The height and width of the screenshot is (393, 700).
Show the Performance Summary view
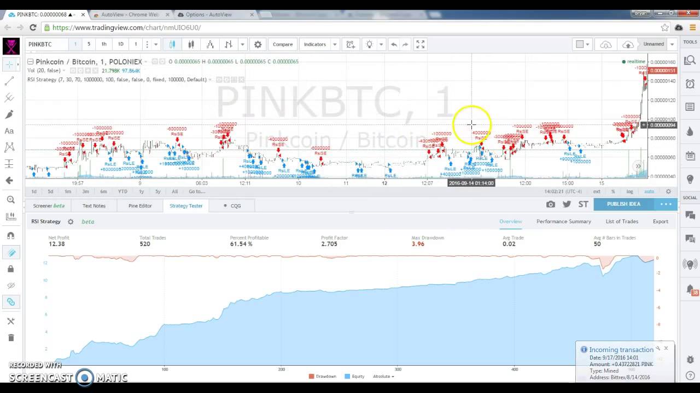(563, 222)
